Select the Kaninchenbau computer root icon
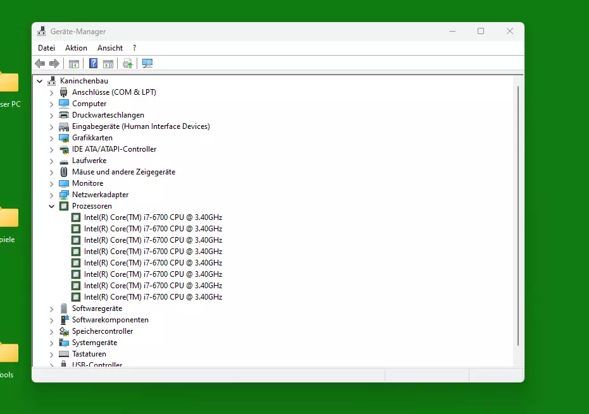This screenshot has width=589, height=414. pos(52,81)
